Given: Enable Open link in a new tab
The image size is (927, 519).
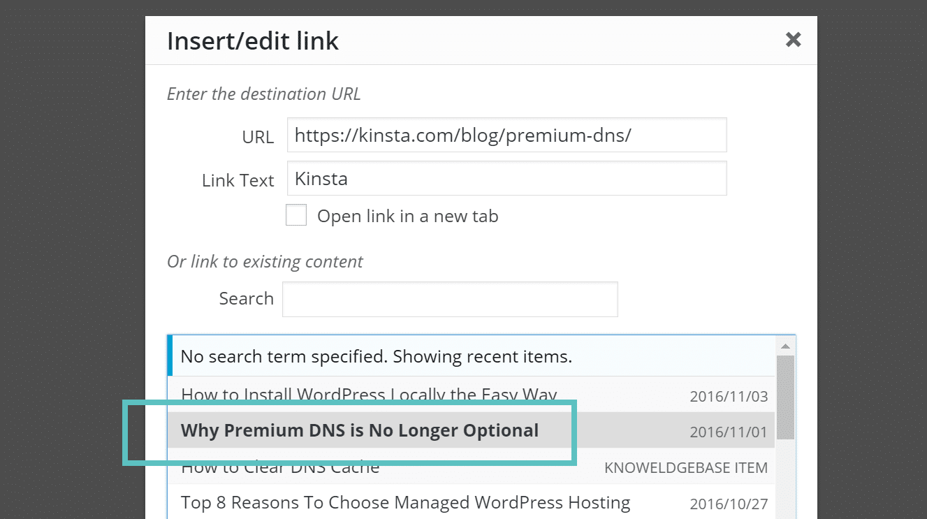Looking at the screenshot, I should tap(296, 215).
